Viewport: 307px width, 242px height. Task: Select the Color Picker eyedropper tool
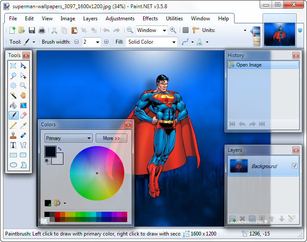click(x=23, y=125)
